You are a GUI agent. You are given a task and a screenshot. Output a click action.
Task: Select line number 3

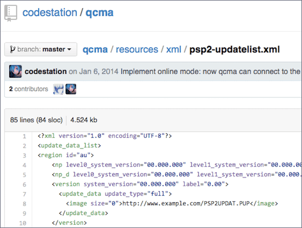tap(24, 155)
